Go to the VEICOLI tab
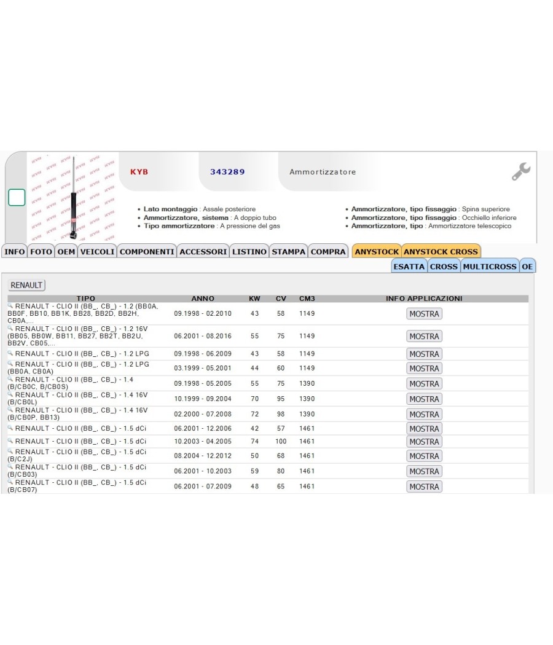The image size is (553, 645). pyautogui.click(x=98, y=252)
